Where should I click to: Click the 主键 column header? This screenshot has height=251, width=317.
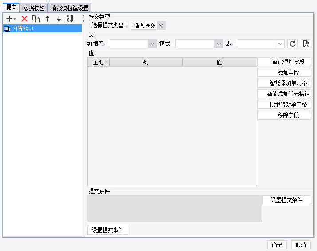(99, 62)
